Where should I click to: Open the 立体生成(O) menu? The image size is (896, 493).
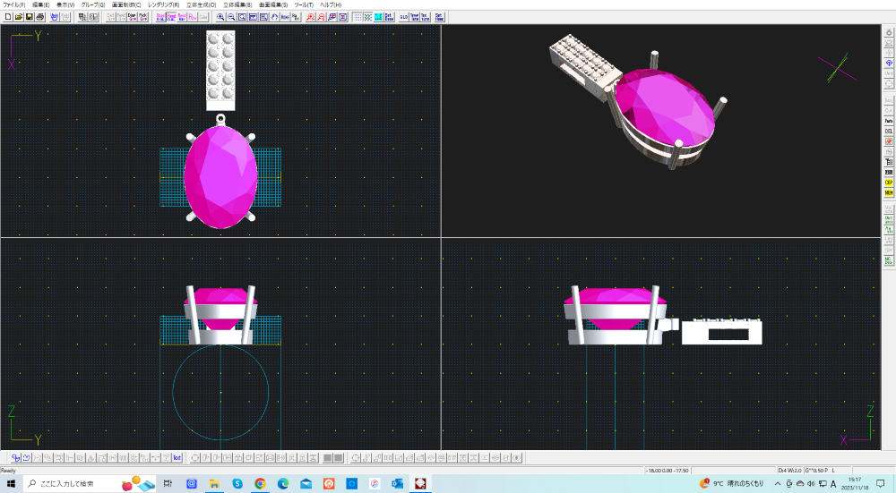pos(201,4)
